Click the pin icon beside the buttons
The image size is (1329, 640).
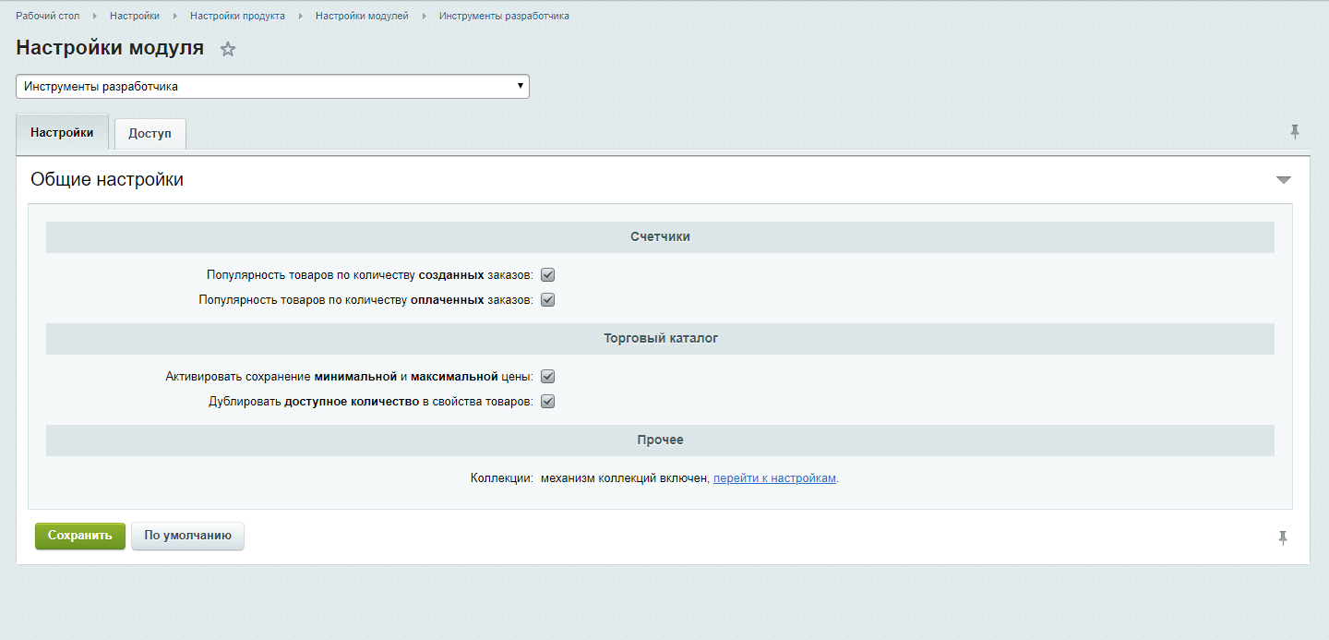(1282, 537)
